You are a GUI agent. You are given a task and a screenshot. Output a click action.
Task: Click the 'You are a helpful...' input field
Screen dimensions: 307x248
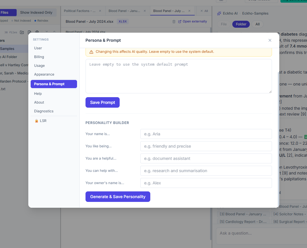coord(206,158)
